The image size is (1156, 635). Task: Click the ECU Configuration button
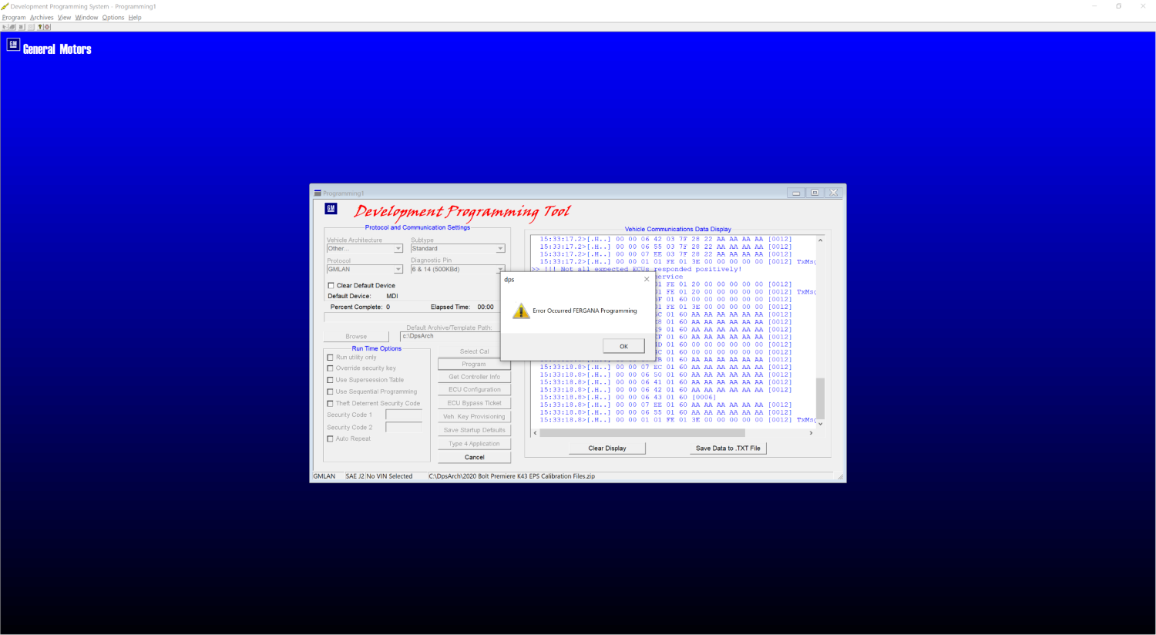[x=474, y=389]
